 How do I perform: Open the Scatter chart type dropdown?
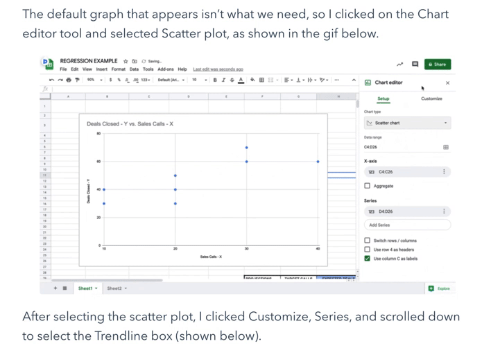[407, 123]
